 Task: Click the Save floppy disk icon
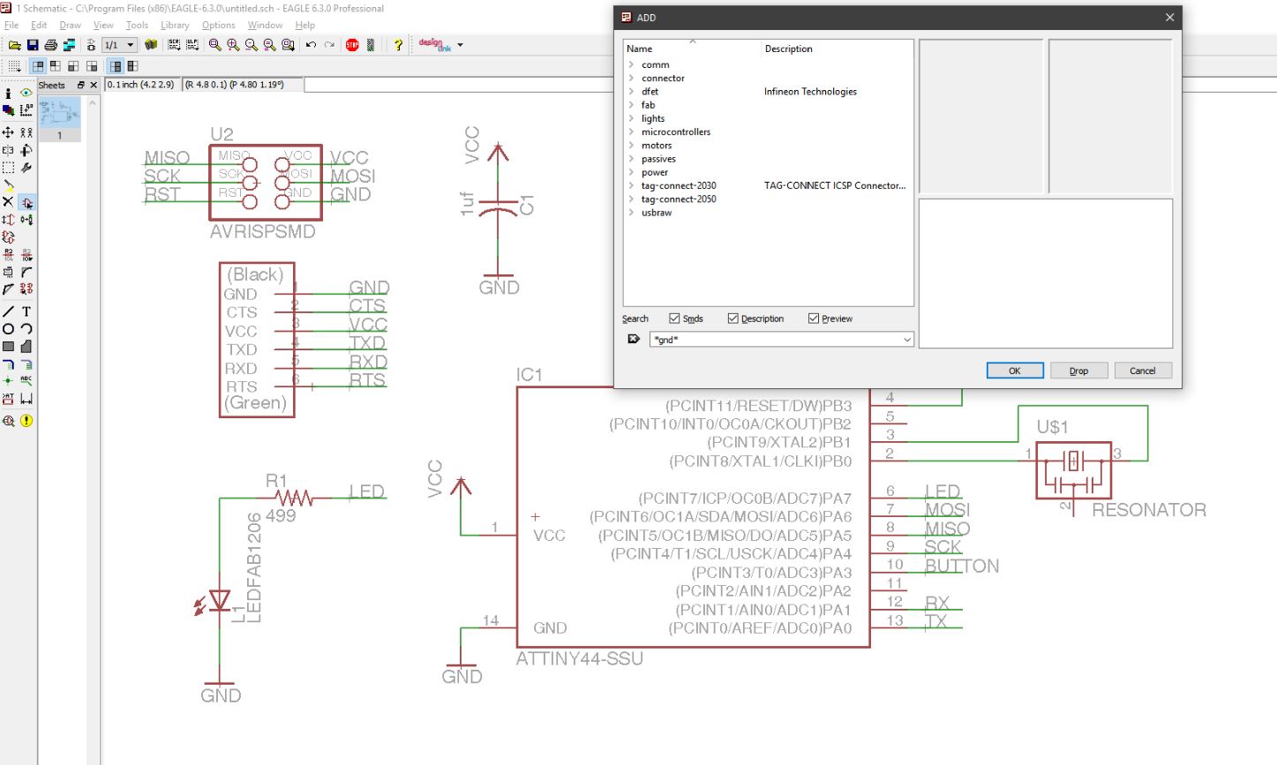(x=33, y=45)
